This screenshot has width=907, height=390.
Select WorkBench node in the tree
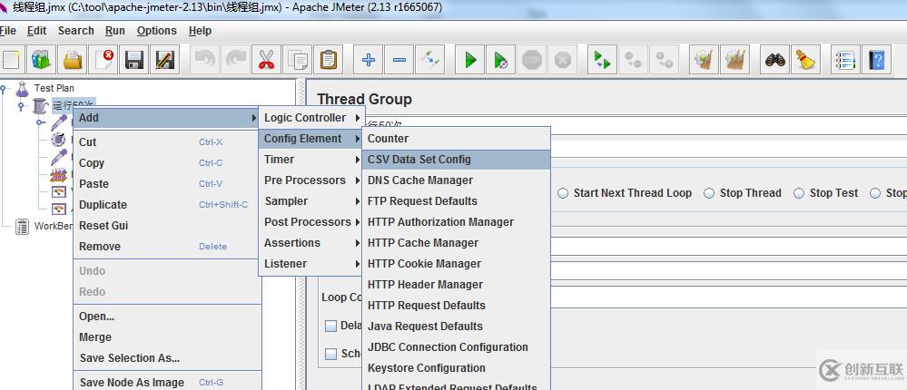click(54, 226)
